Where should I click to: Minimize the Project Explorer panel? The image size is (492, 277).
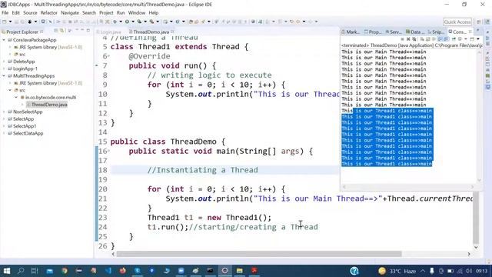pyautogui.click(x=82, y=30)
